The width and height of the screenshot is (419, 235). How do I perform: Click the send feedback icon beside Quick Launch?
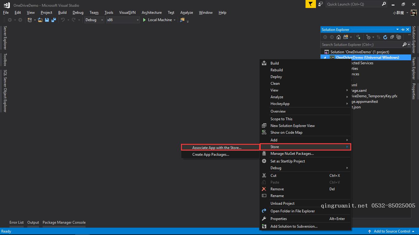[321, 4]
